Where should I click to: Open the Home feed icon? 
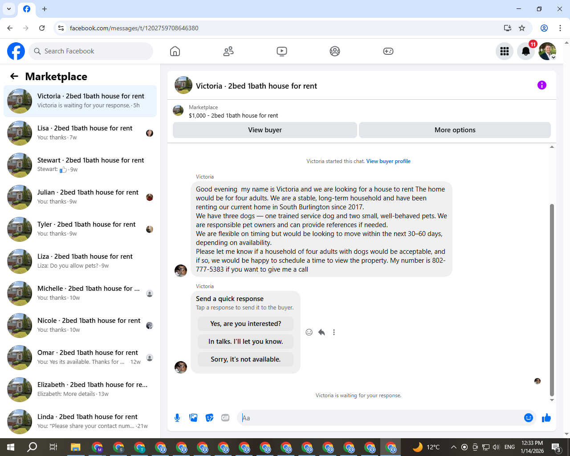(175, 51)
